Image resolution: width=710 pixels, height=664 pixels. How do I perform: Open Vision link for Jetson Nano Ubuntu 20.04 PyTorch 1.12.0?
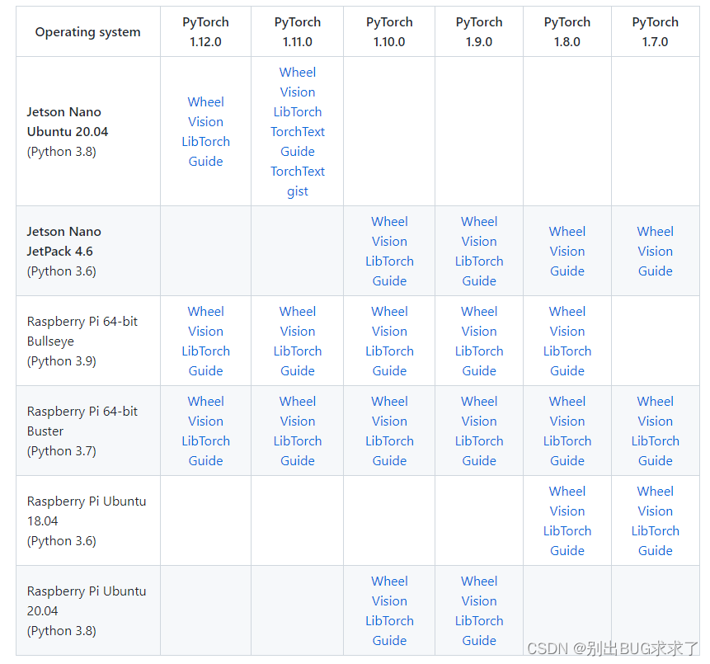205,122
